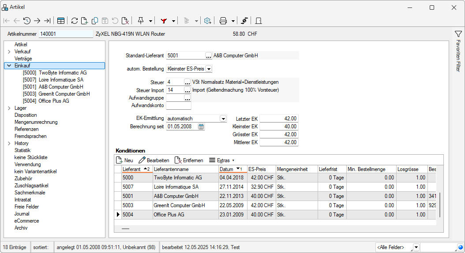Jump to the last record arrow

click(47, 21)
